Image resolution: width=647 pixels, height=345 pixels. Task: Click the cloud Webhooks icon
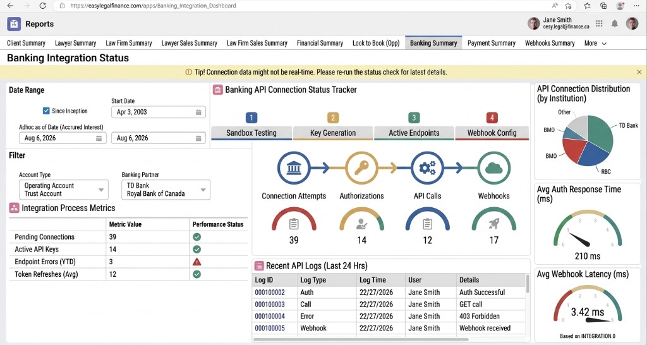coord(494,168)
